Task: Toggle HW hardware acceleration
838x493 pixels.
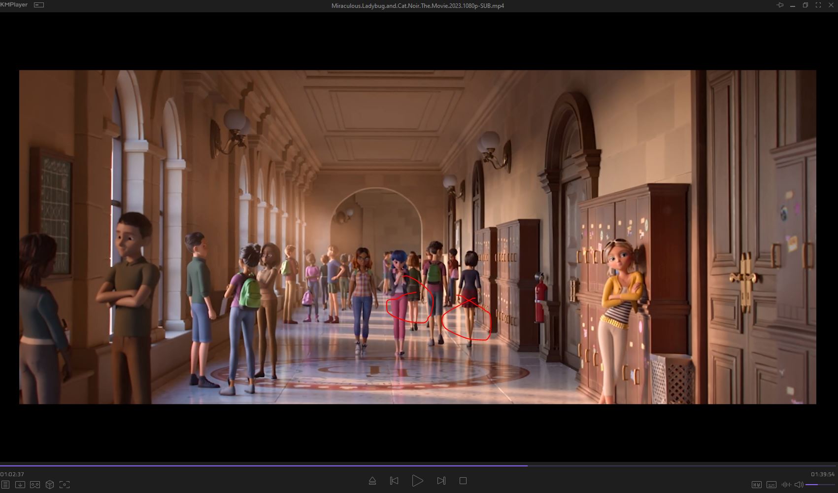Action: (x=756, y=485)
